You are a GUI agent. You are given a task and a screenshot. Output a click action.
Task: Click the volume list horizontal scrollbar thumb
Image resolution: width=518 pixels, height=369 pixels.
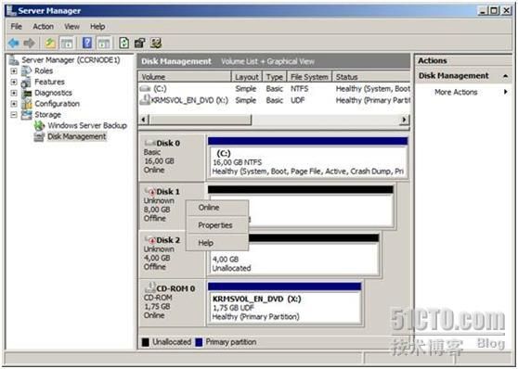(x=201, y=120)
